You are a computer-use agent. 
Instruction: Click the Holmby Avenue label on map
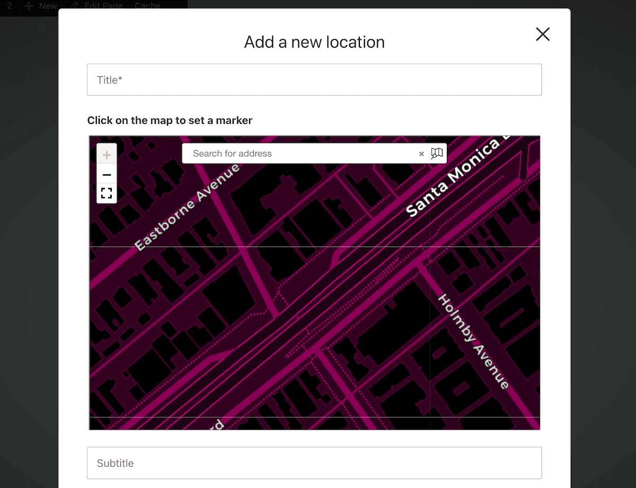(x=473, y=342)
